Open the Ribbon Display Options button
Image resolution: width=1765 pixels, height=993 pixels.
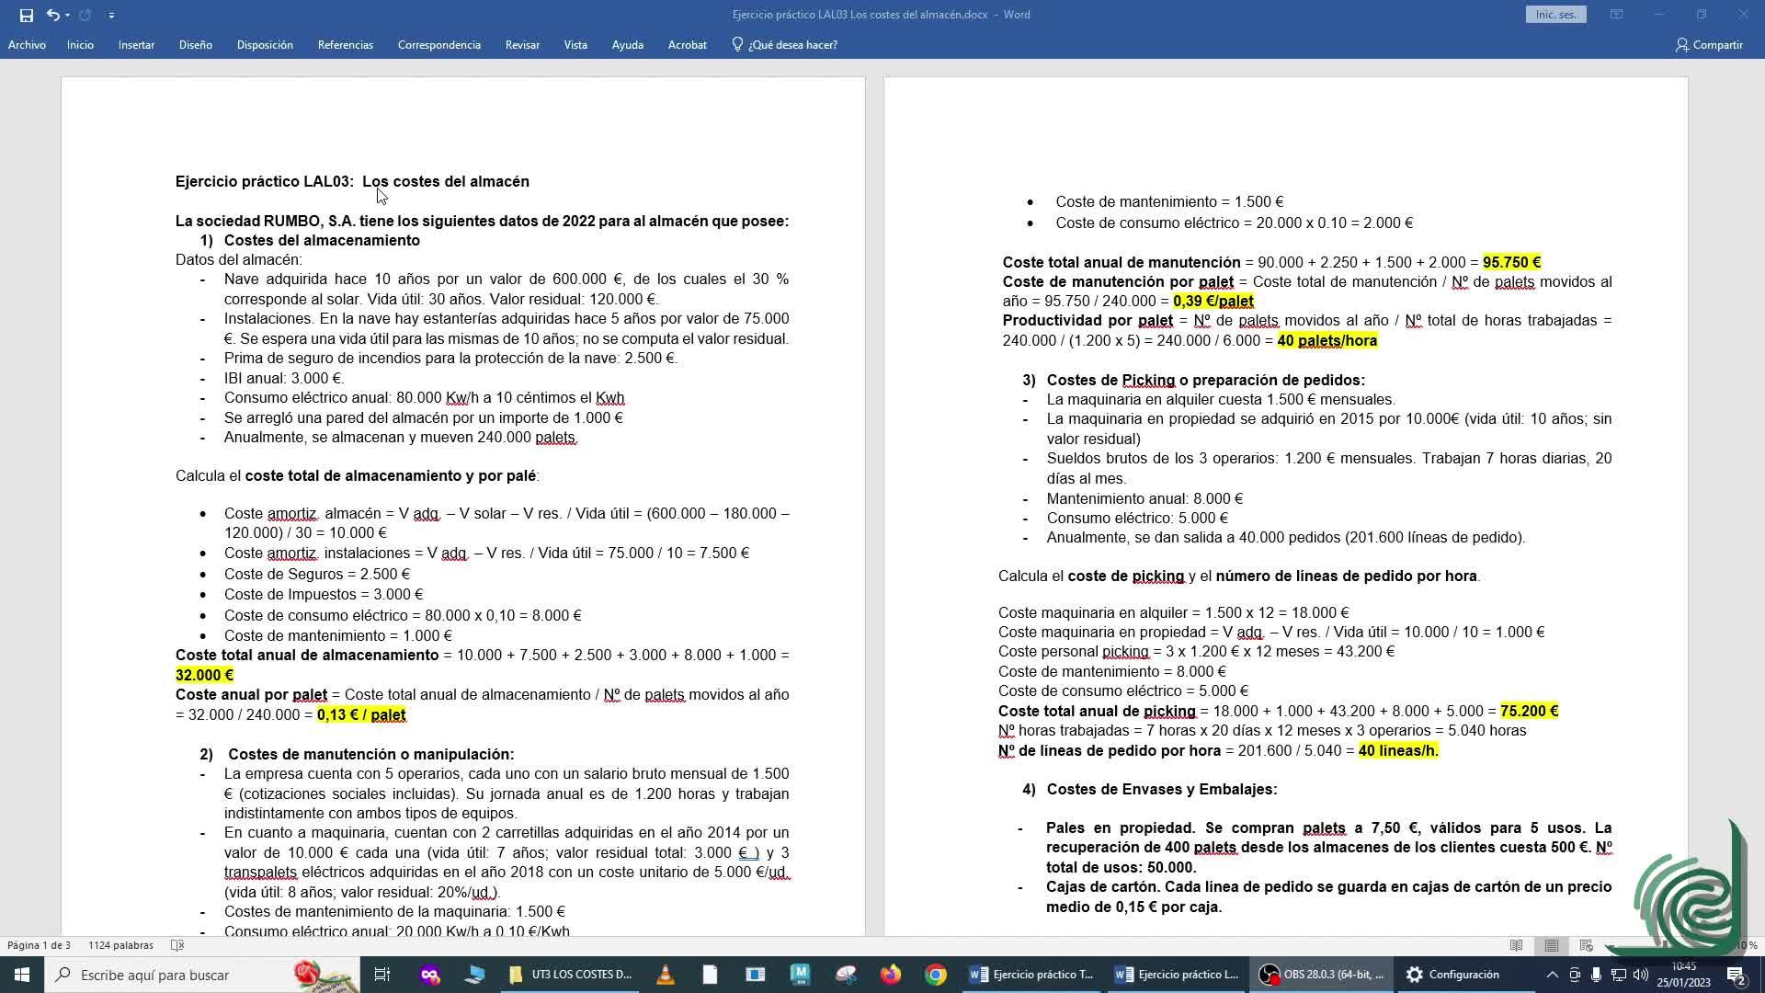click(x=1616, y=15)
